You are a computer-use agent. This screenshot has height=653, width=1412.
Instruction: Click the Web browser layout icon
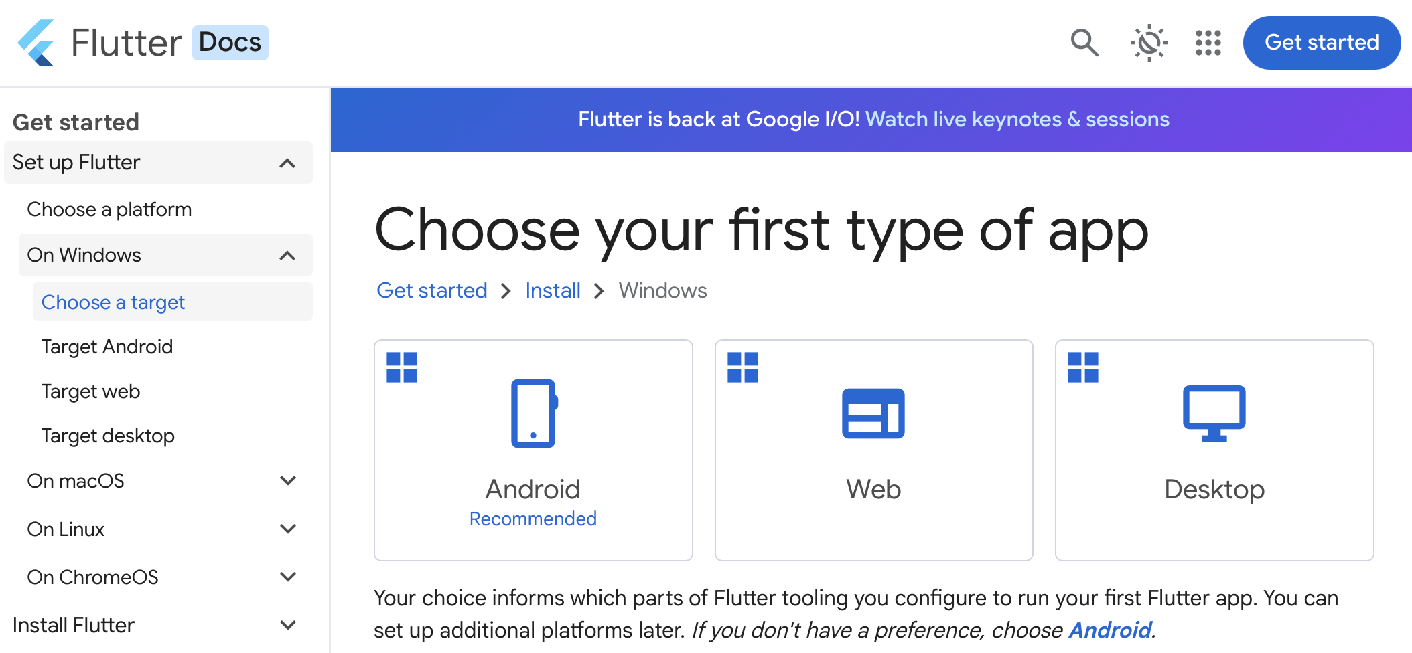click(x=873, y=413)
